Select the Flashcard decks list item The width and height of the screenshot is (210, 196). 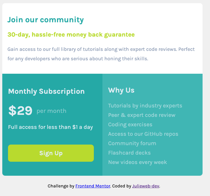(129, 153)
